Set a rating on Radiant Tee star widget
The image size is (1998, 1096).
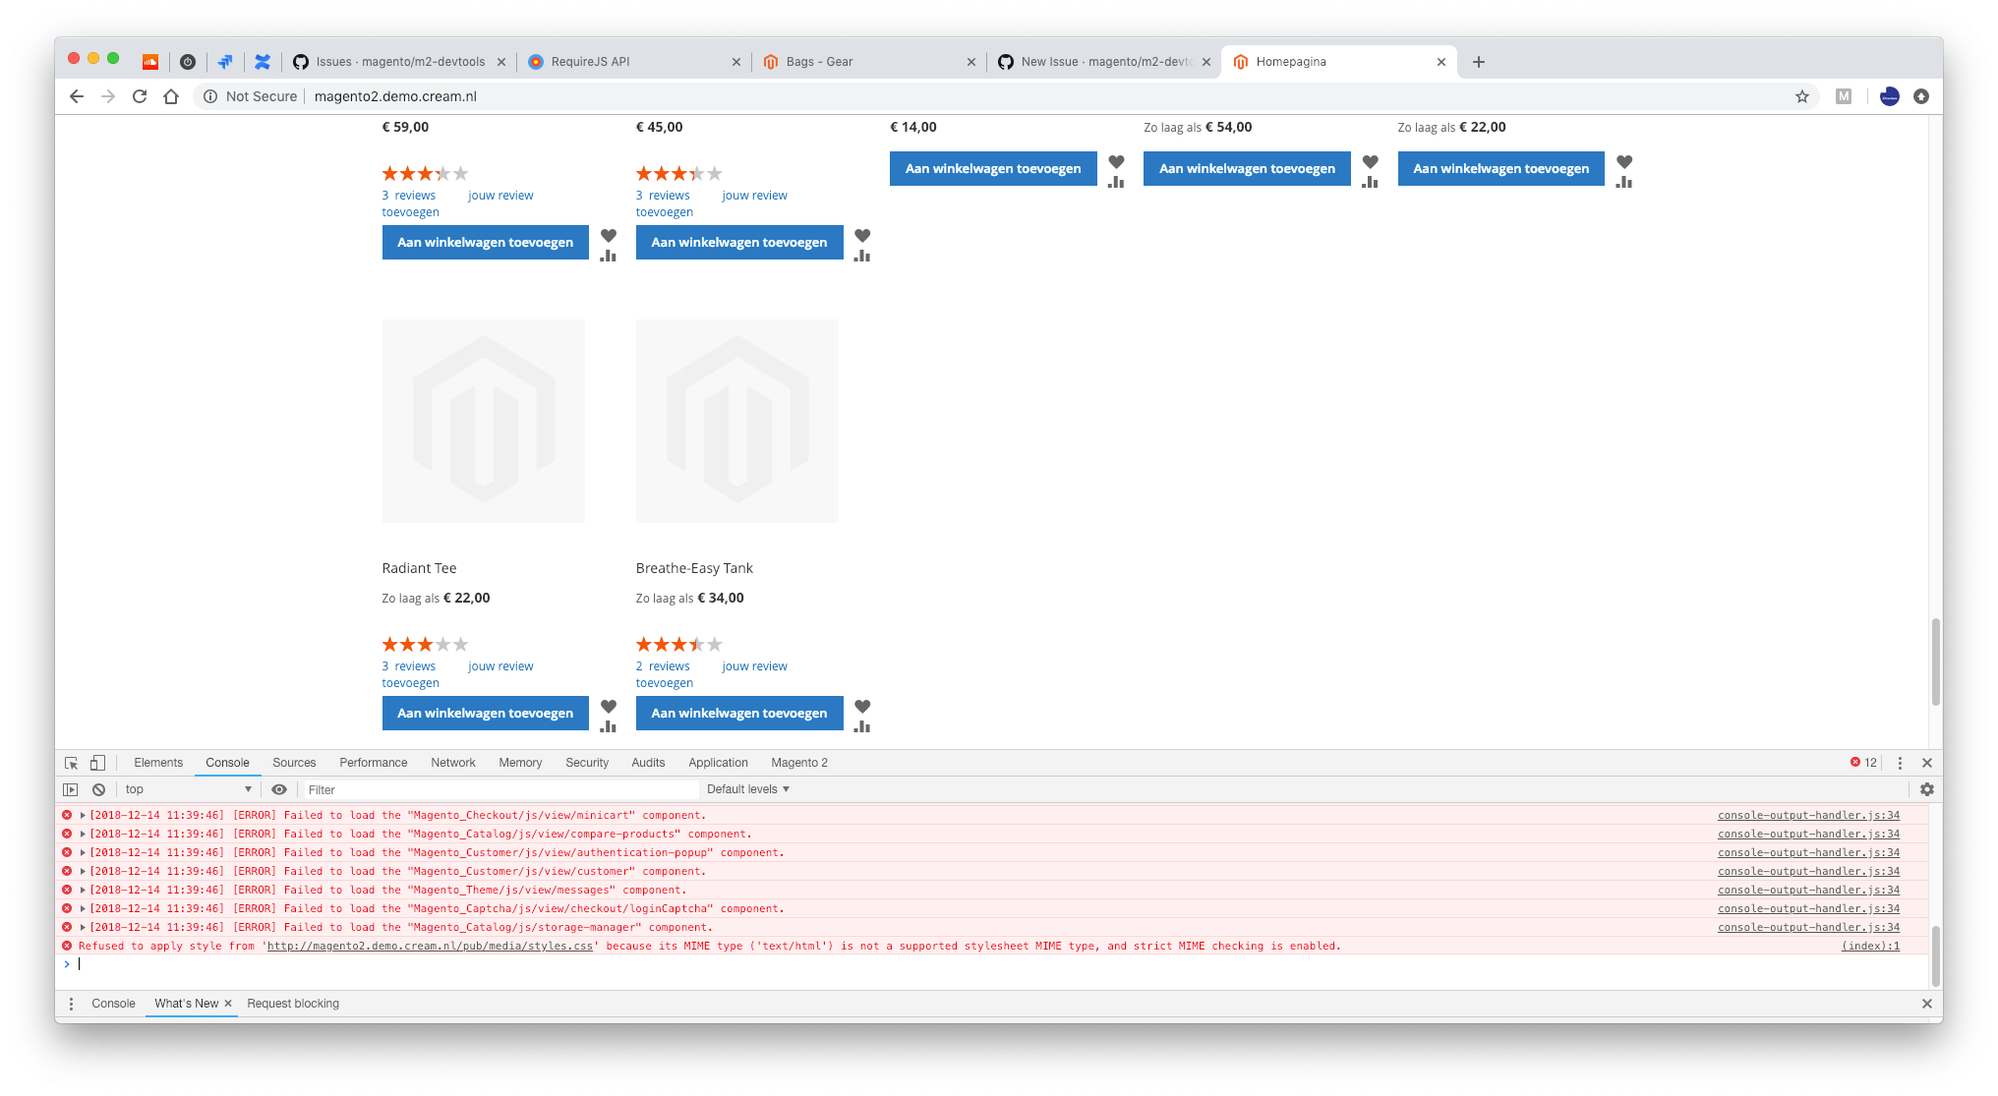[x=424, y=644]
